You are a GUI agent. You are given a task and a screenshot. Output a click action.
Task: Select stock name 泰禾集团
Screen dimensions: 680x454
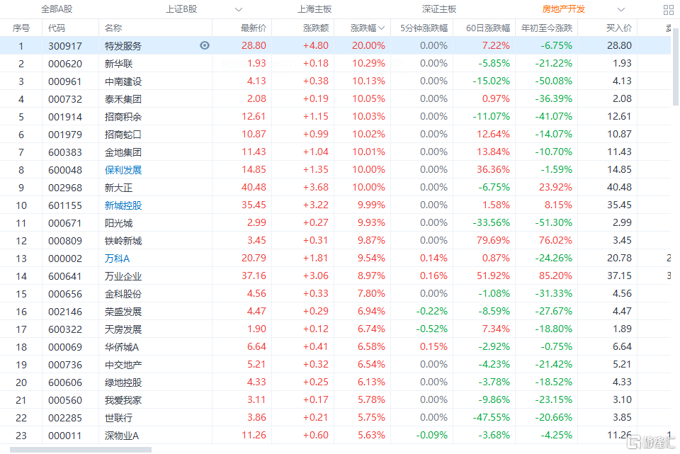click(x=123, y=99)
